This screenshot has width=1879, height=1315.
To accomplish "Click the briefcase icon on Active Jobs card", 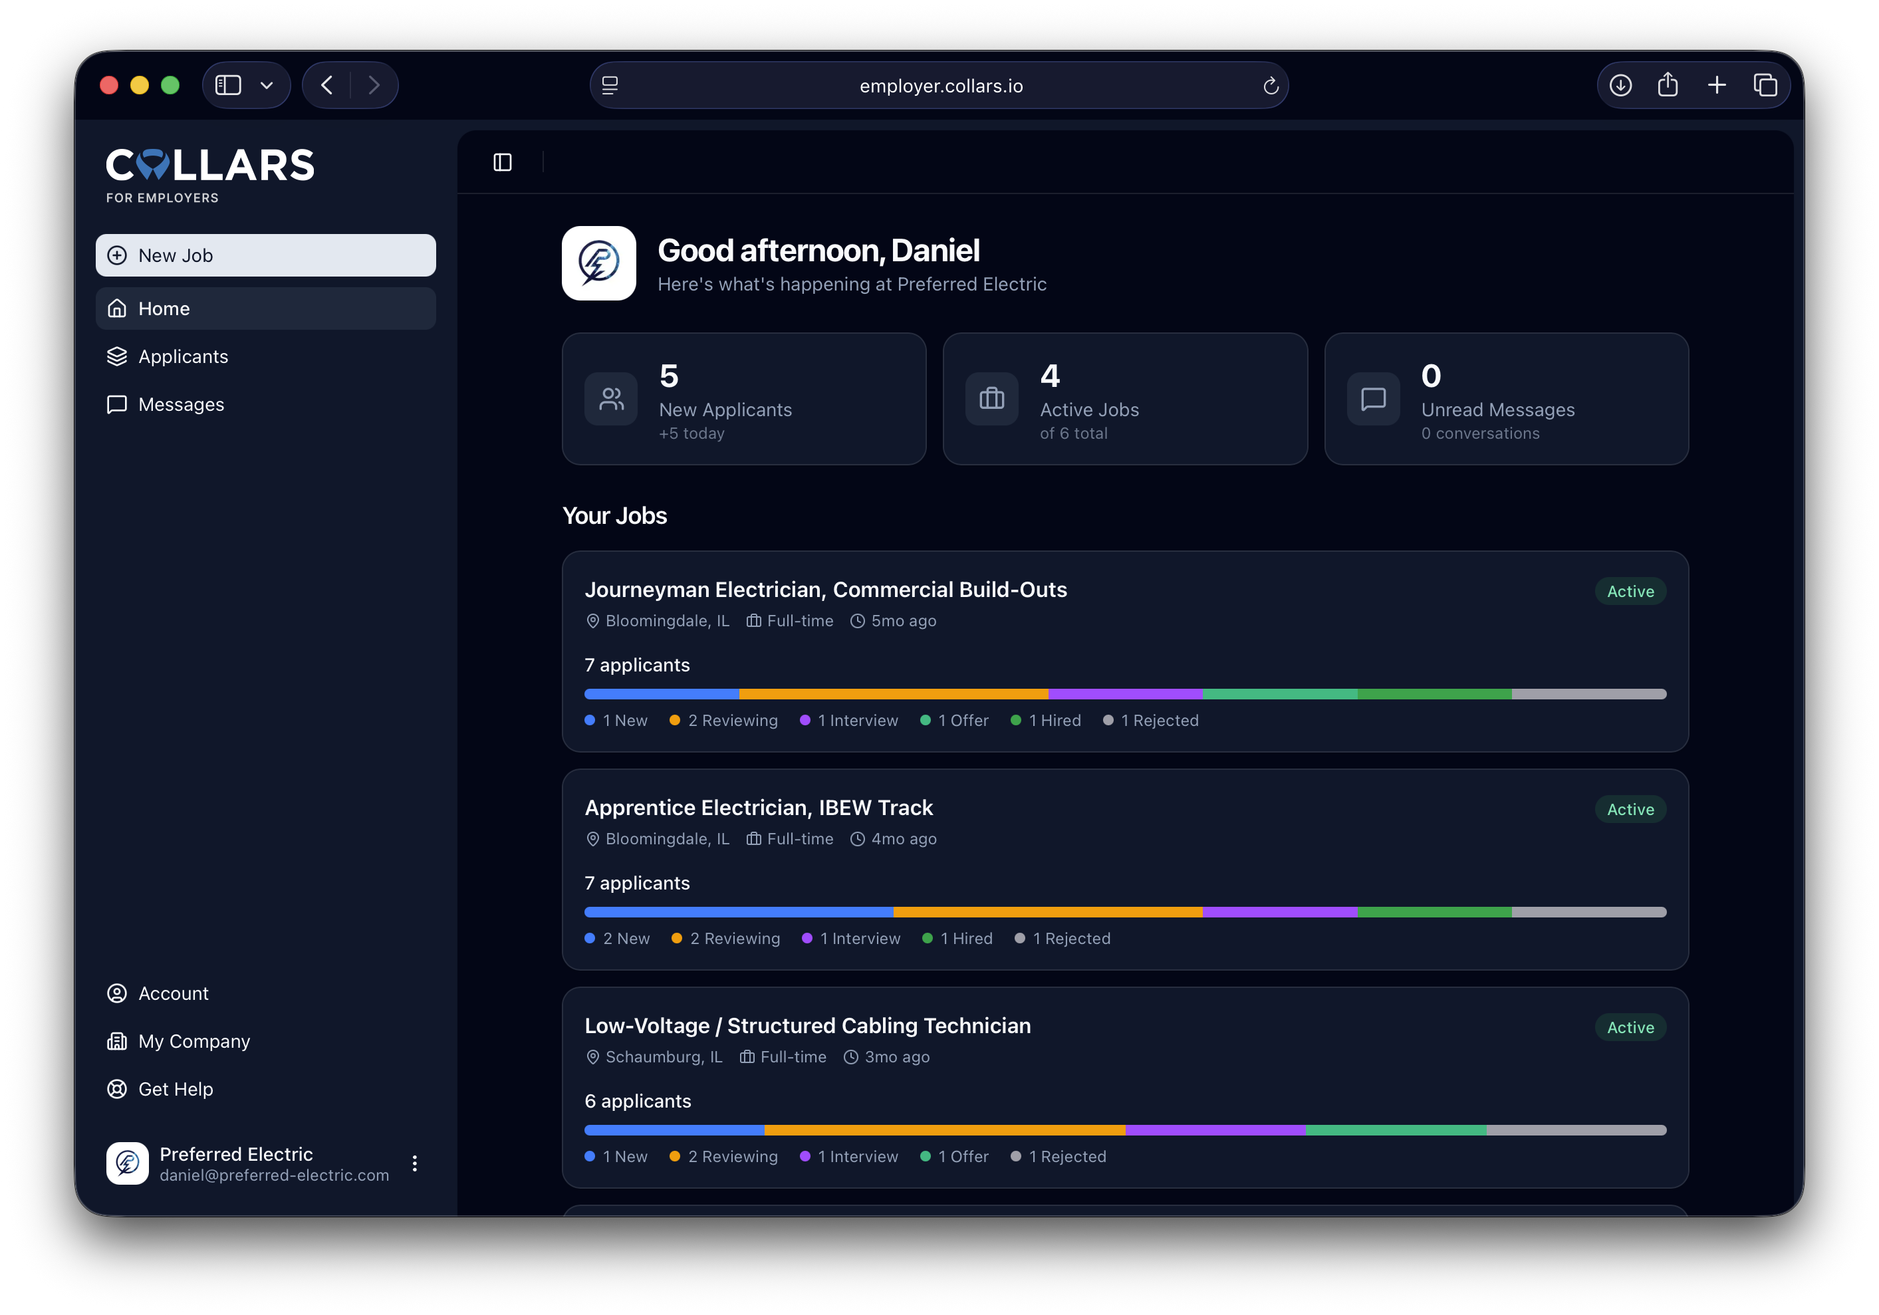I will [x=992, y=400].
